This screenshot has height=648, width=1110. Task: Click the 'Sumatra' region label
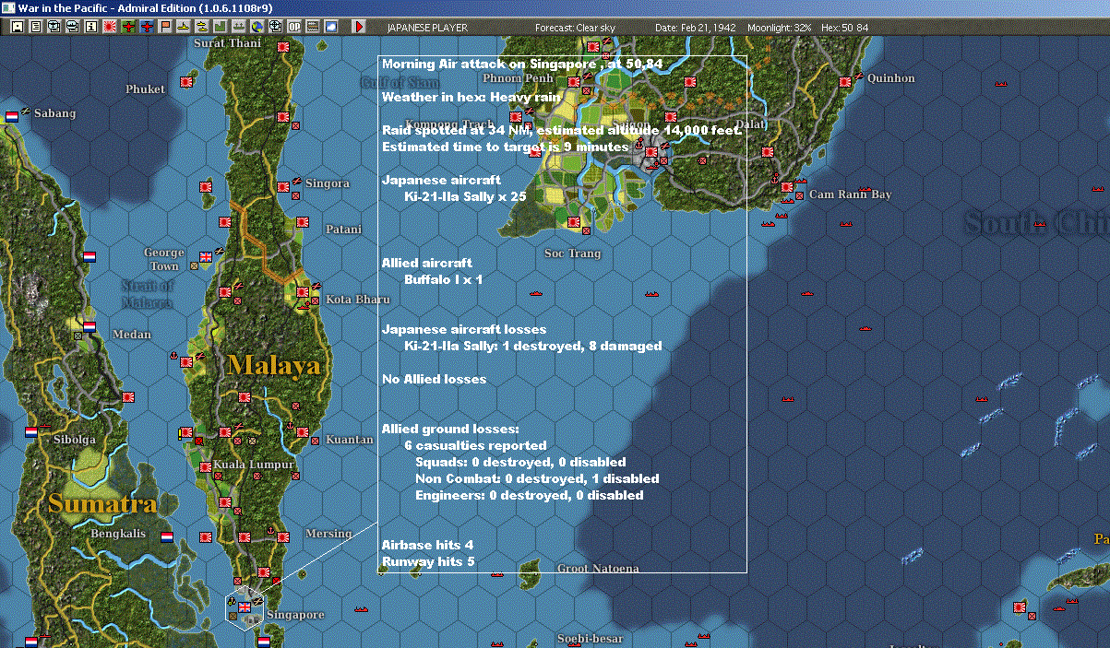click(x=102, y=504)
